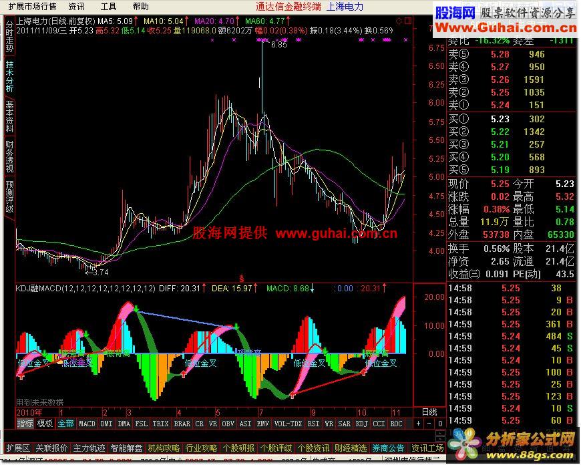Apply the OBV indicator
Screen dimensions: 581x465
[228, 424]
